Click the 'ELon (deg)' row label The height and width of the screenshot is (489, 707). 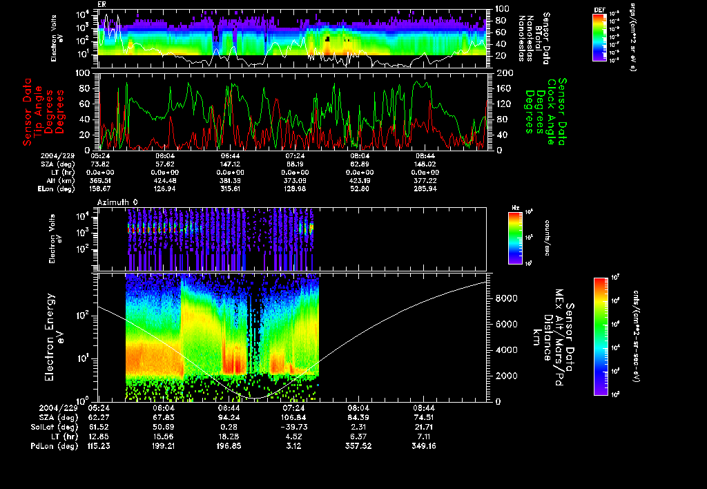click(57, 189)
